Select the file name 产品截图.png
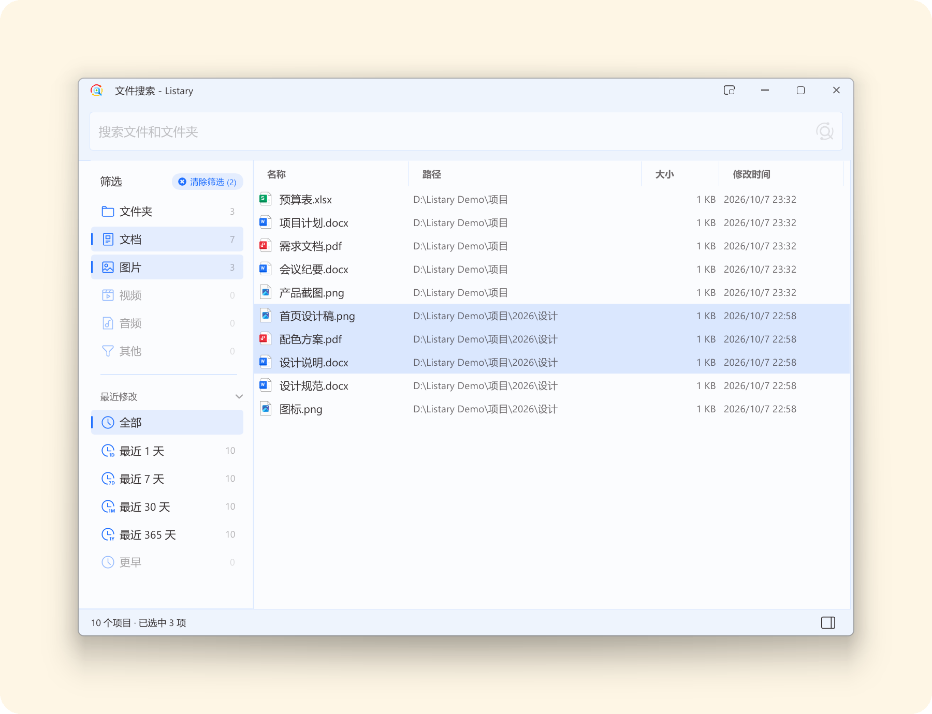932x714 pixels. tap(312, 292)
